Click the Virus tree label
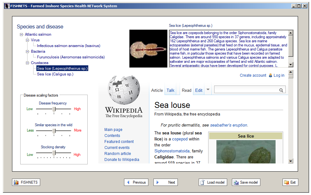 [35, 40]
